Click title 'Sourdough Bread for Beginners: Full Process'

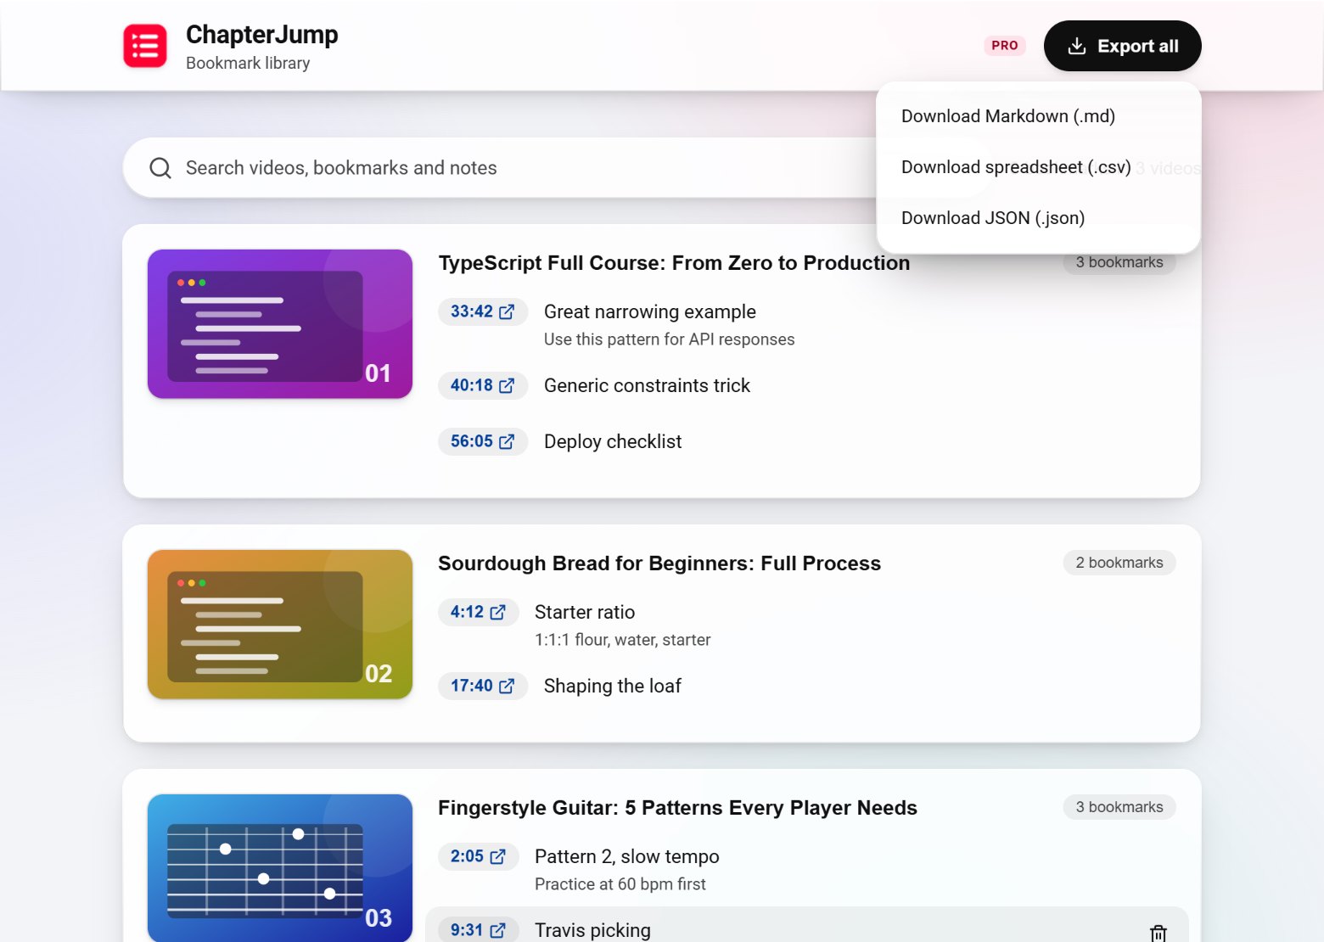pos(659,564)
